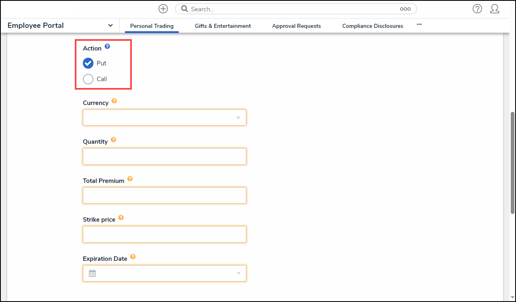
Task: Go to the Compliance Disclosures tab
Action: 372,26
